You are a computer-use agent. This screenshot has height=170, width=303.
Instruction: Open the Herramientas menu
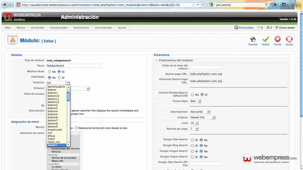click(103, 28)
